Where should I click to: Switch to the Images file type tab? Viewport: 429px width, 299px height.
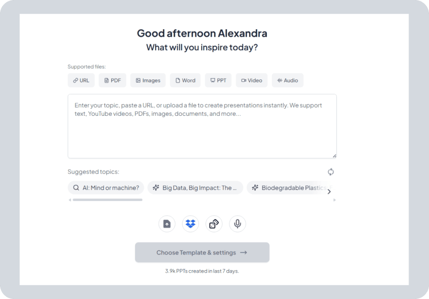pos(147,80)
